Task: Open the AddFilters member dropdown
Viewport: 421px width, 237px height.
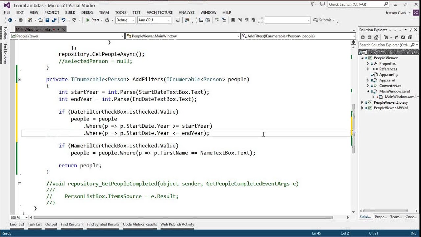Action: pos(299,36)
